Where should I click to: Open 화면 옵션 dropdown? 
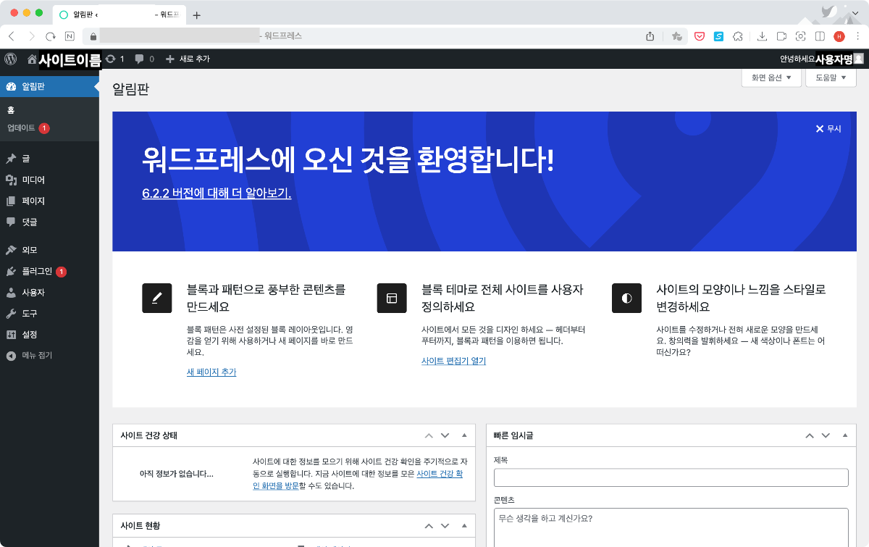(x=771, y=78)
